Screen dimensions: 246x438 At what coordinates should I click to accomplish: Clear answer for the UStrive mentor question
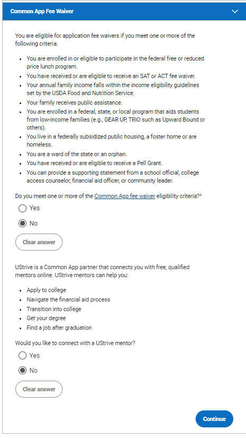pyautogui.click(x=39, y=389)
